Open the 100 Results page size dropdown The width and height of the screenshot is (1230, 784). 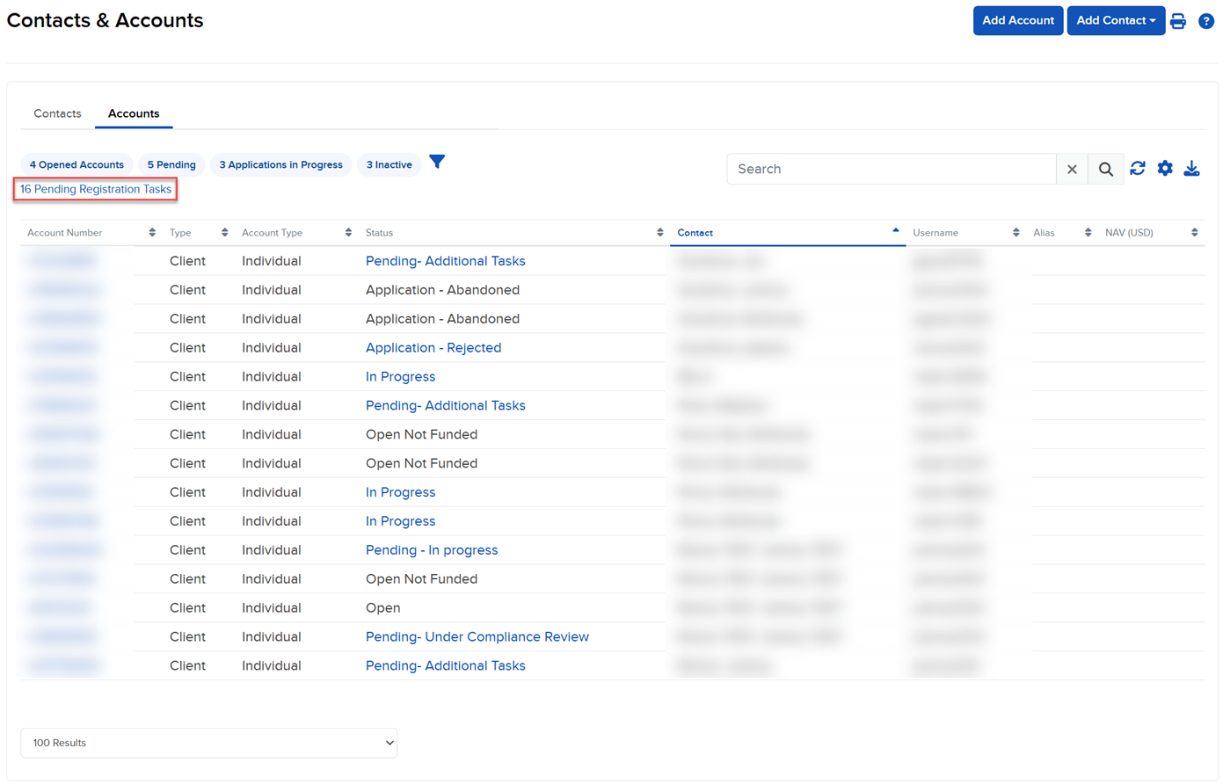coord(208,743)
